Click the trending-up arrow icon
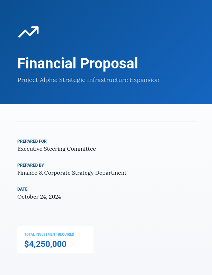 click(28, 32)
